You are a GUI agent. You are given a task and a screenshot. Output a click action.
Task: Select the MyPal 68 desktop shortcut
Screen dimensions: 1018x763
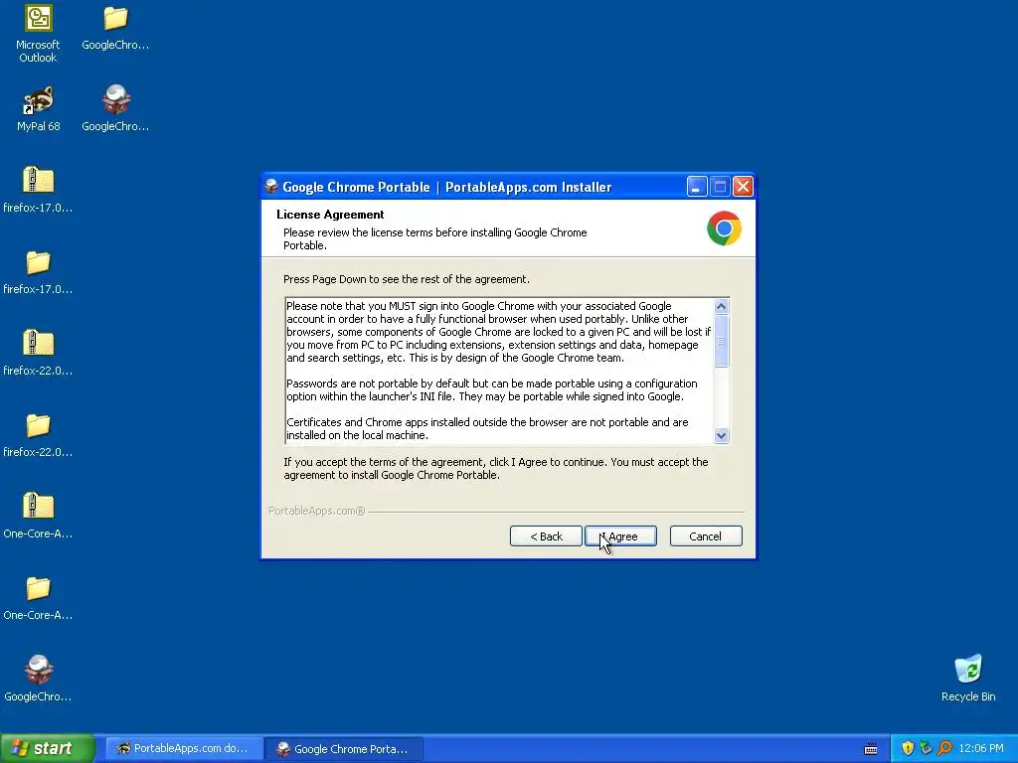[x=38, y=108]
